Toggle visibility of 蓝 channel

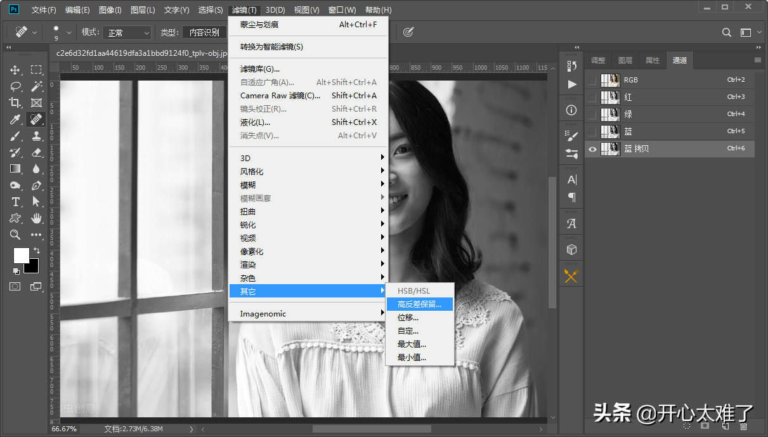[592, 131]
